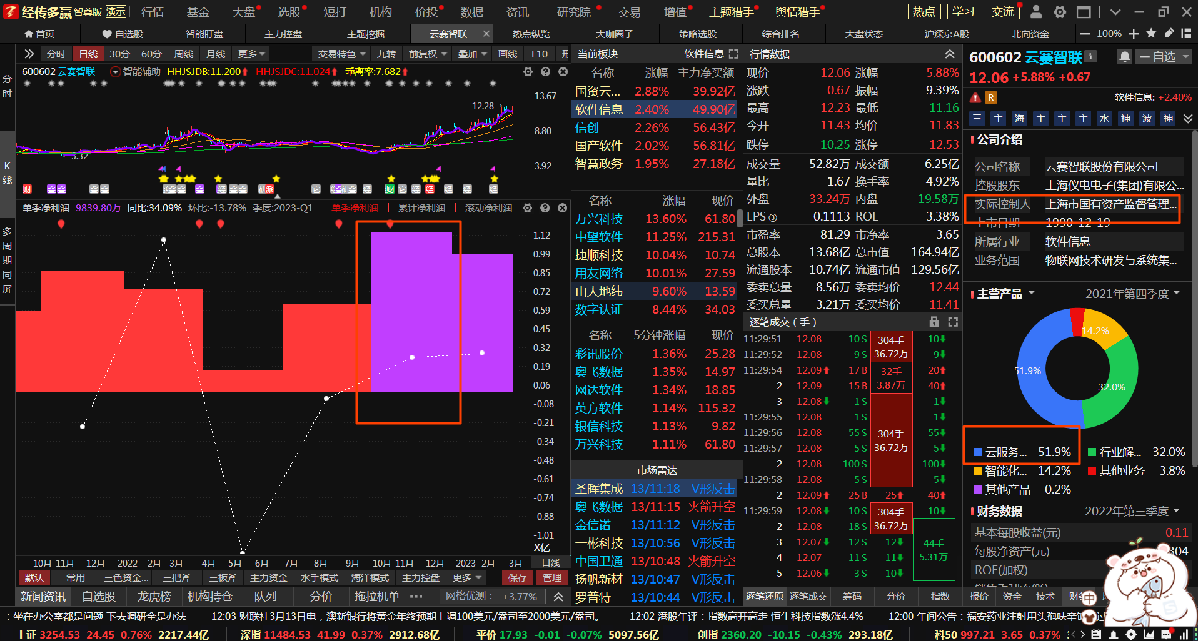Image resolution: width=1198 pixels, height=641 pixels.
Task: Switch chart period to 周线
Action: (x=183, y=54)
